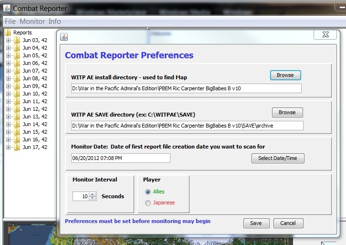Image resolution: width=346 pixels, height=245 pixels.
Task: Expand the Jun 04, 42 tree node
Action: click(x=9, y=48)
